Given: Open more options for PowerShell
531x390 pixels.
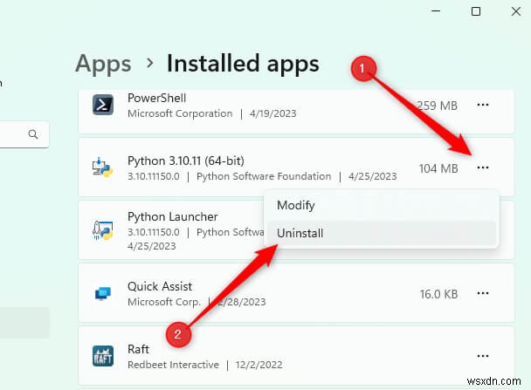Looking at the screenshot, I should click(483, 105).
